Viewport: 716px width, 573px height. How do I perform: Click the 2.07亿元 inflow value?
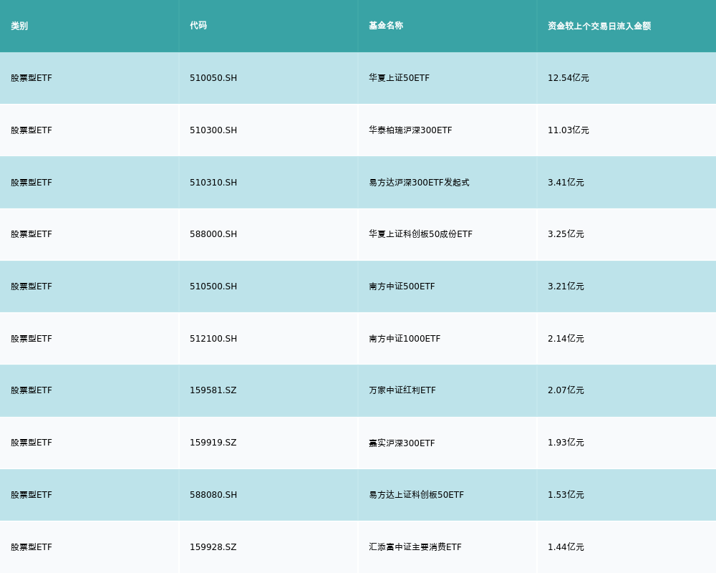(x=566, y=390)
